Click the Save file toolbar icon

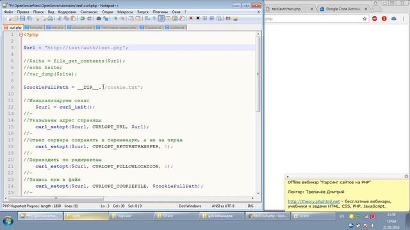pos(22,19)
